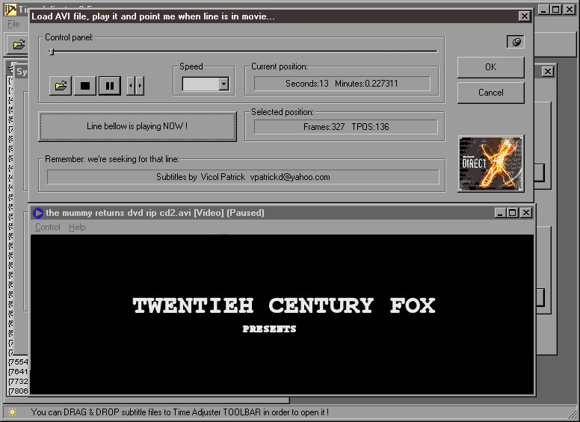This screenshot has width=580, height=422.
Task: Select the subtitle row starting with {7641
Action: click(18, 371)
